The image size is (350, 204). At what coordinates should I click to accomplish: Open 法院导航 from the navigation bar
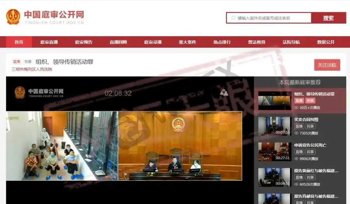[x=291, y=42]
